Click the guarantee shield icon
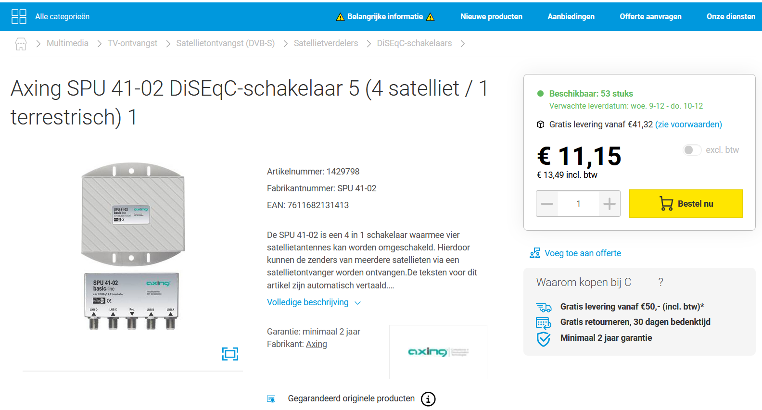Image resolution: width=762 pixels, height=410 pixels. tap(544, 339)
